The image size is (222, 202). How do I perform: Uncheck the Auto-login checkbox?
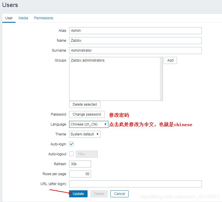pyautogui.click(x=71, y=144)
